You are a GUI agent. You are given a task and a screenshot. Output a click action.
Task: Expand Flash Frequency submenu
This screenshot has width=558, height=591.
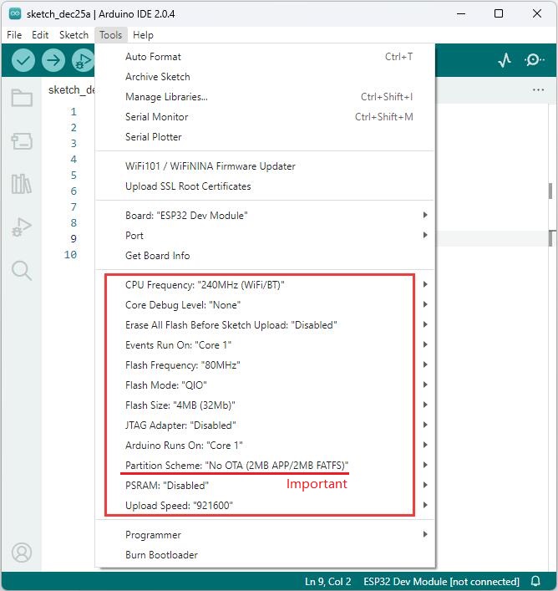[x=265, y=364]
